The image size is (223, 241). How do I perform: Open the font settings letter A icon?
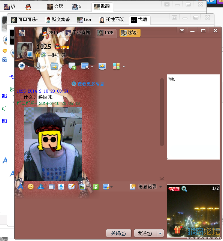[x=21, y=187]
